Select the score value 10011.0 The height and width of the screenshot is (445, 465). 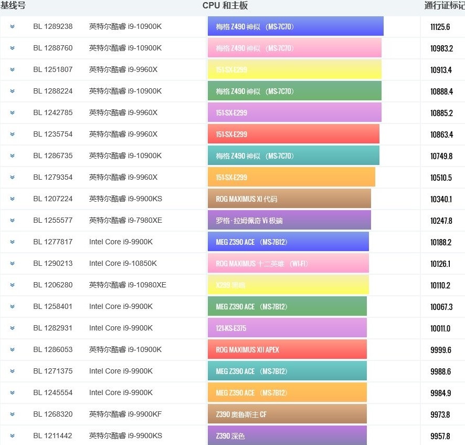click(x=440, y=328)
